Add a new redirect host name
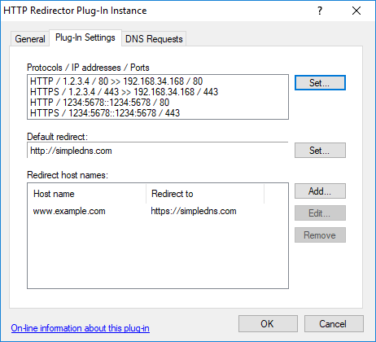Viewport: 376px width, 342px height. click(x=320, y=191)
